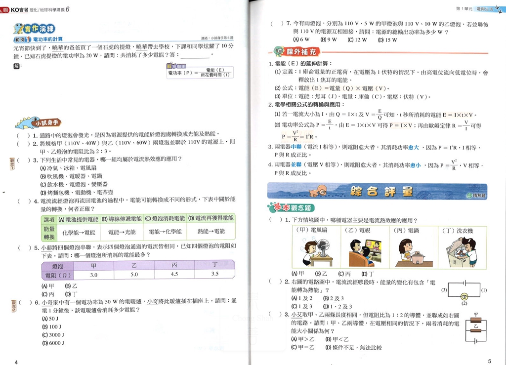Click the 綜合評量 blue banner
The image size is (506, 365).
[377, 191]
